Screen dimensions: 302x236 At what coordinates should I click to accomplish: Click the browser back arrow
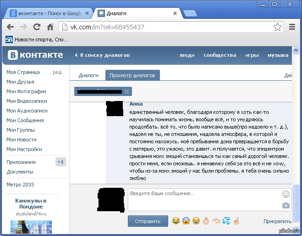point(10,27)
